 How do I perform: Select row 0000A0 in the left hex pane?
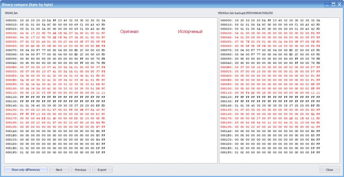(x=55, y=63)
